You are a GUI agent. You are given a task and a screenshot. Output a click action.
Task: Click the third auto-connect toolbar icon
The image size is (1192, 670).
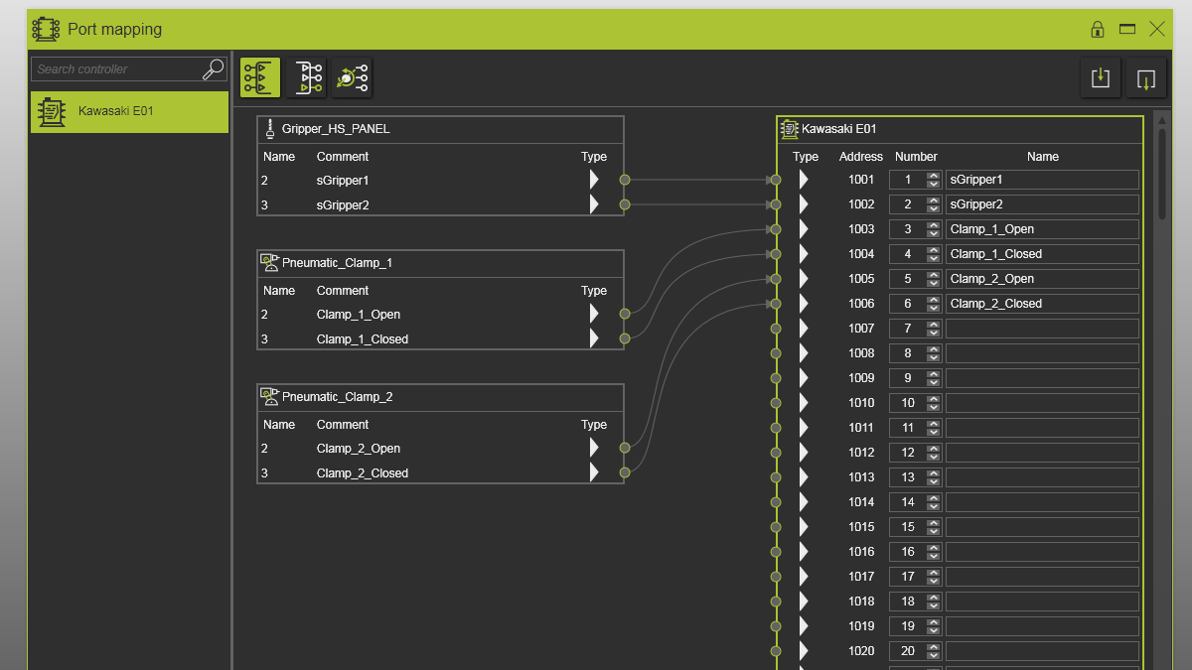[352, 77]
